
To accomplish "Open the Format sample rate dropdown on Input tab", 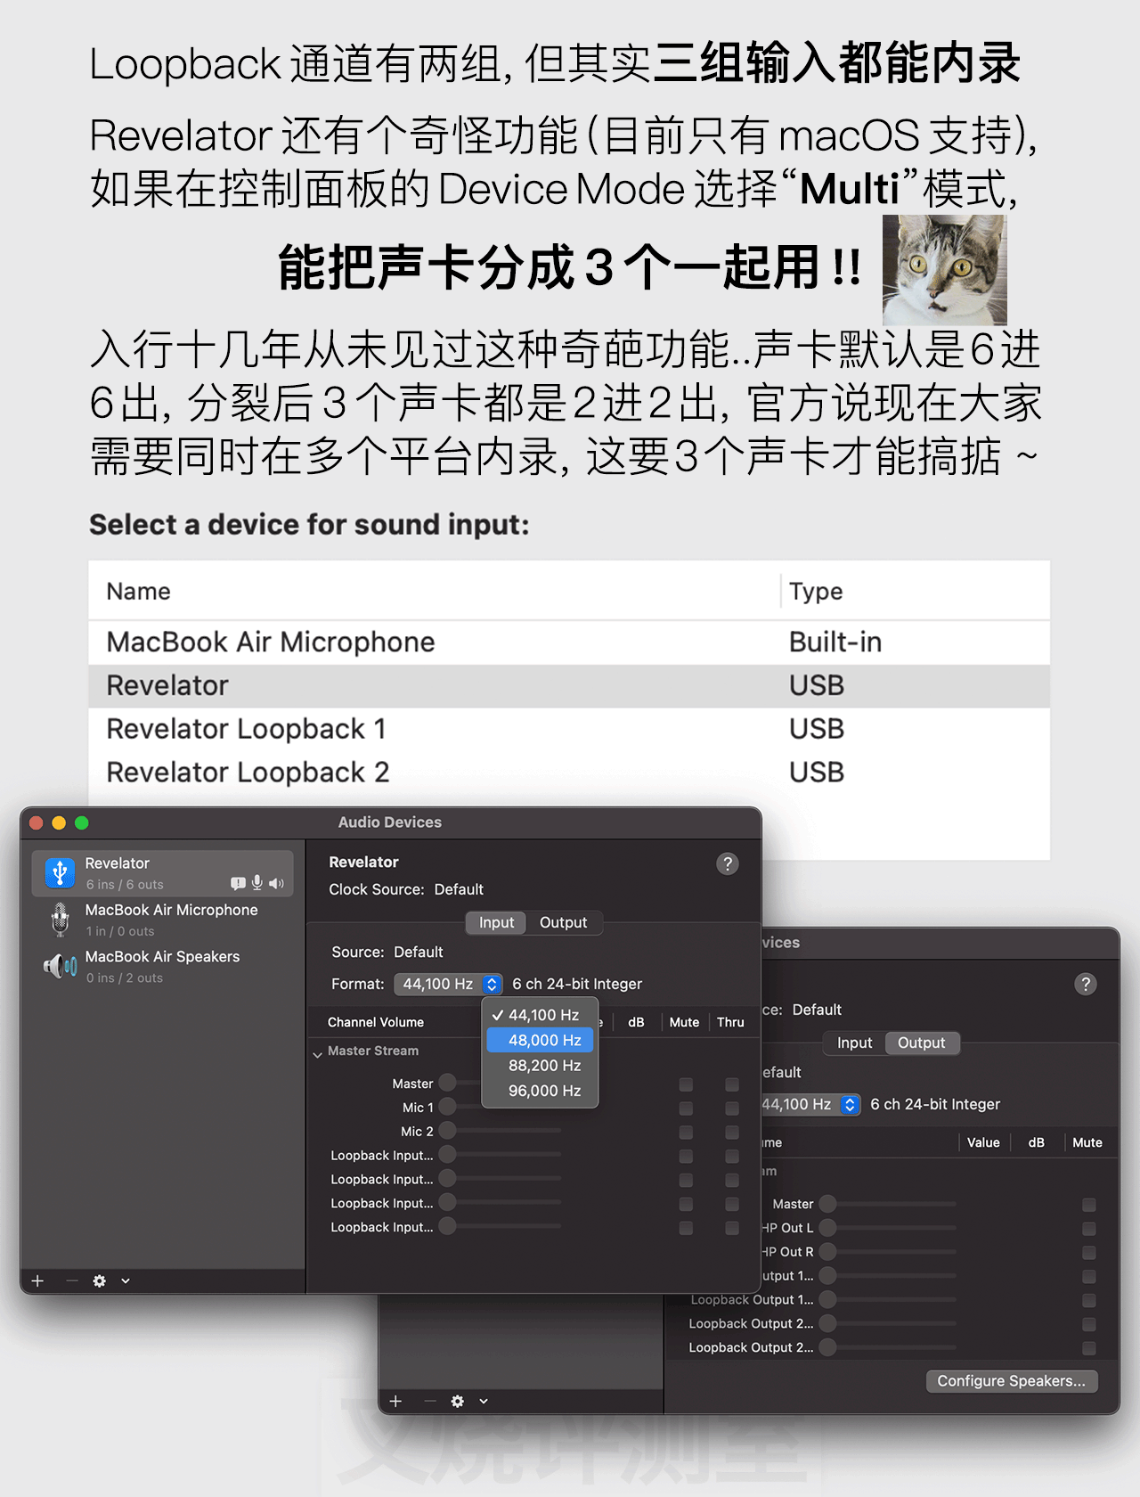I will point(448,984).
